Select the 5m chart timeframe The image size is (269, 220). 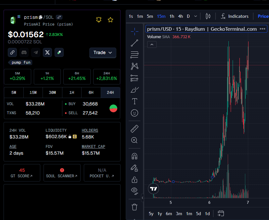pos(150,16)
